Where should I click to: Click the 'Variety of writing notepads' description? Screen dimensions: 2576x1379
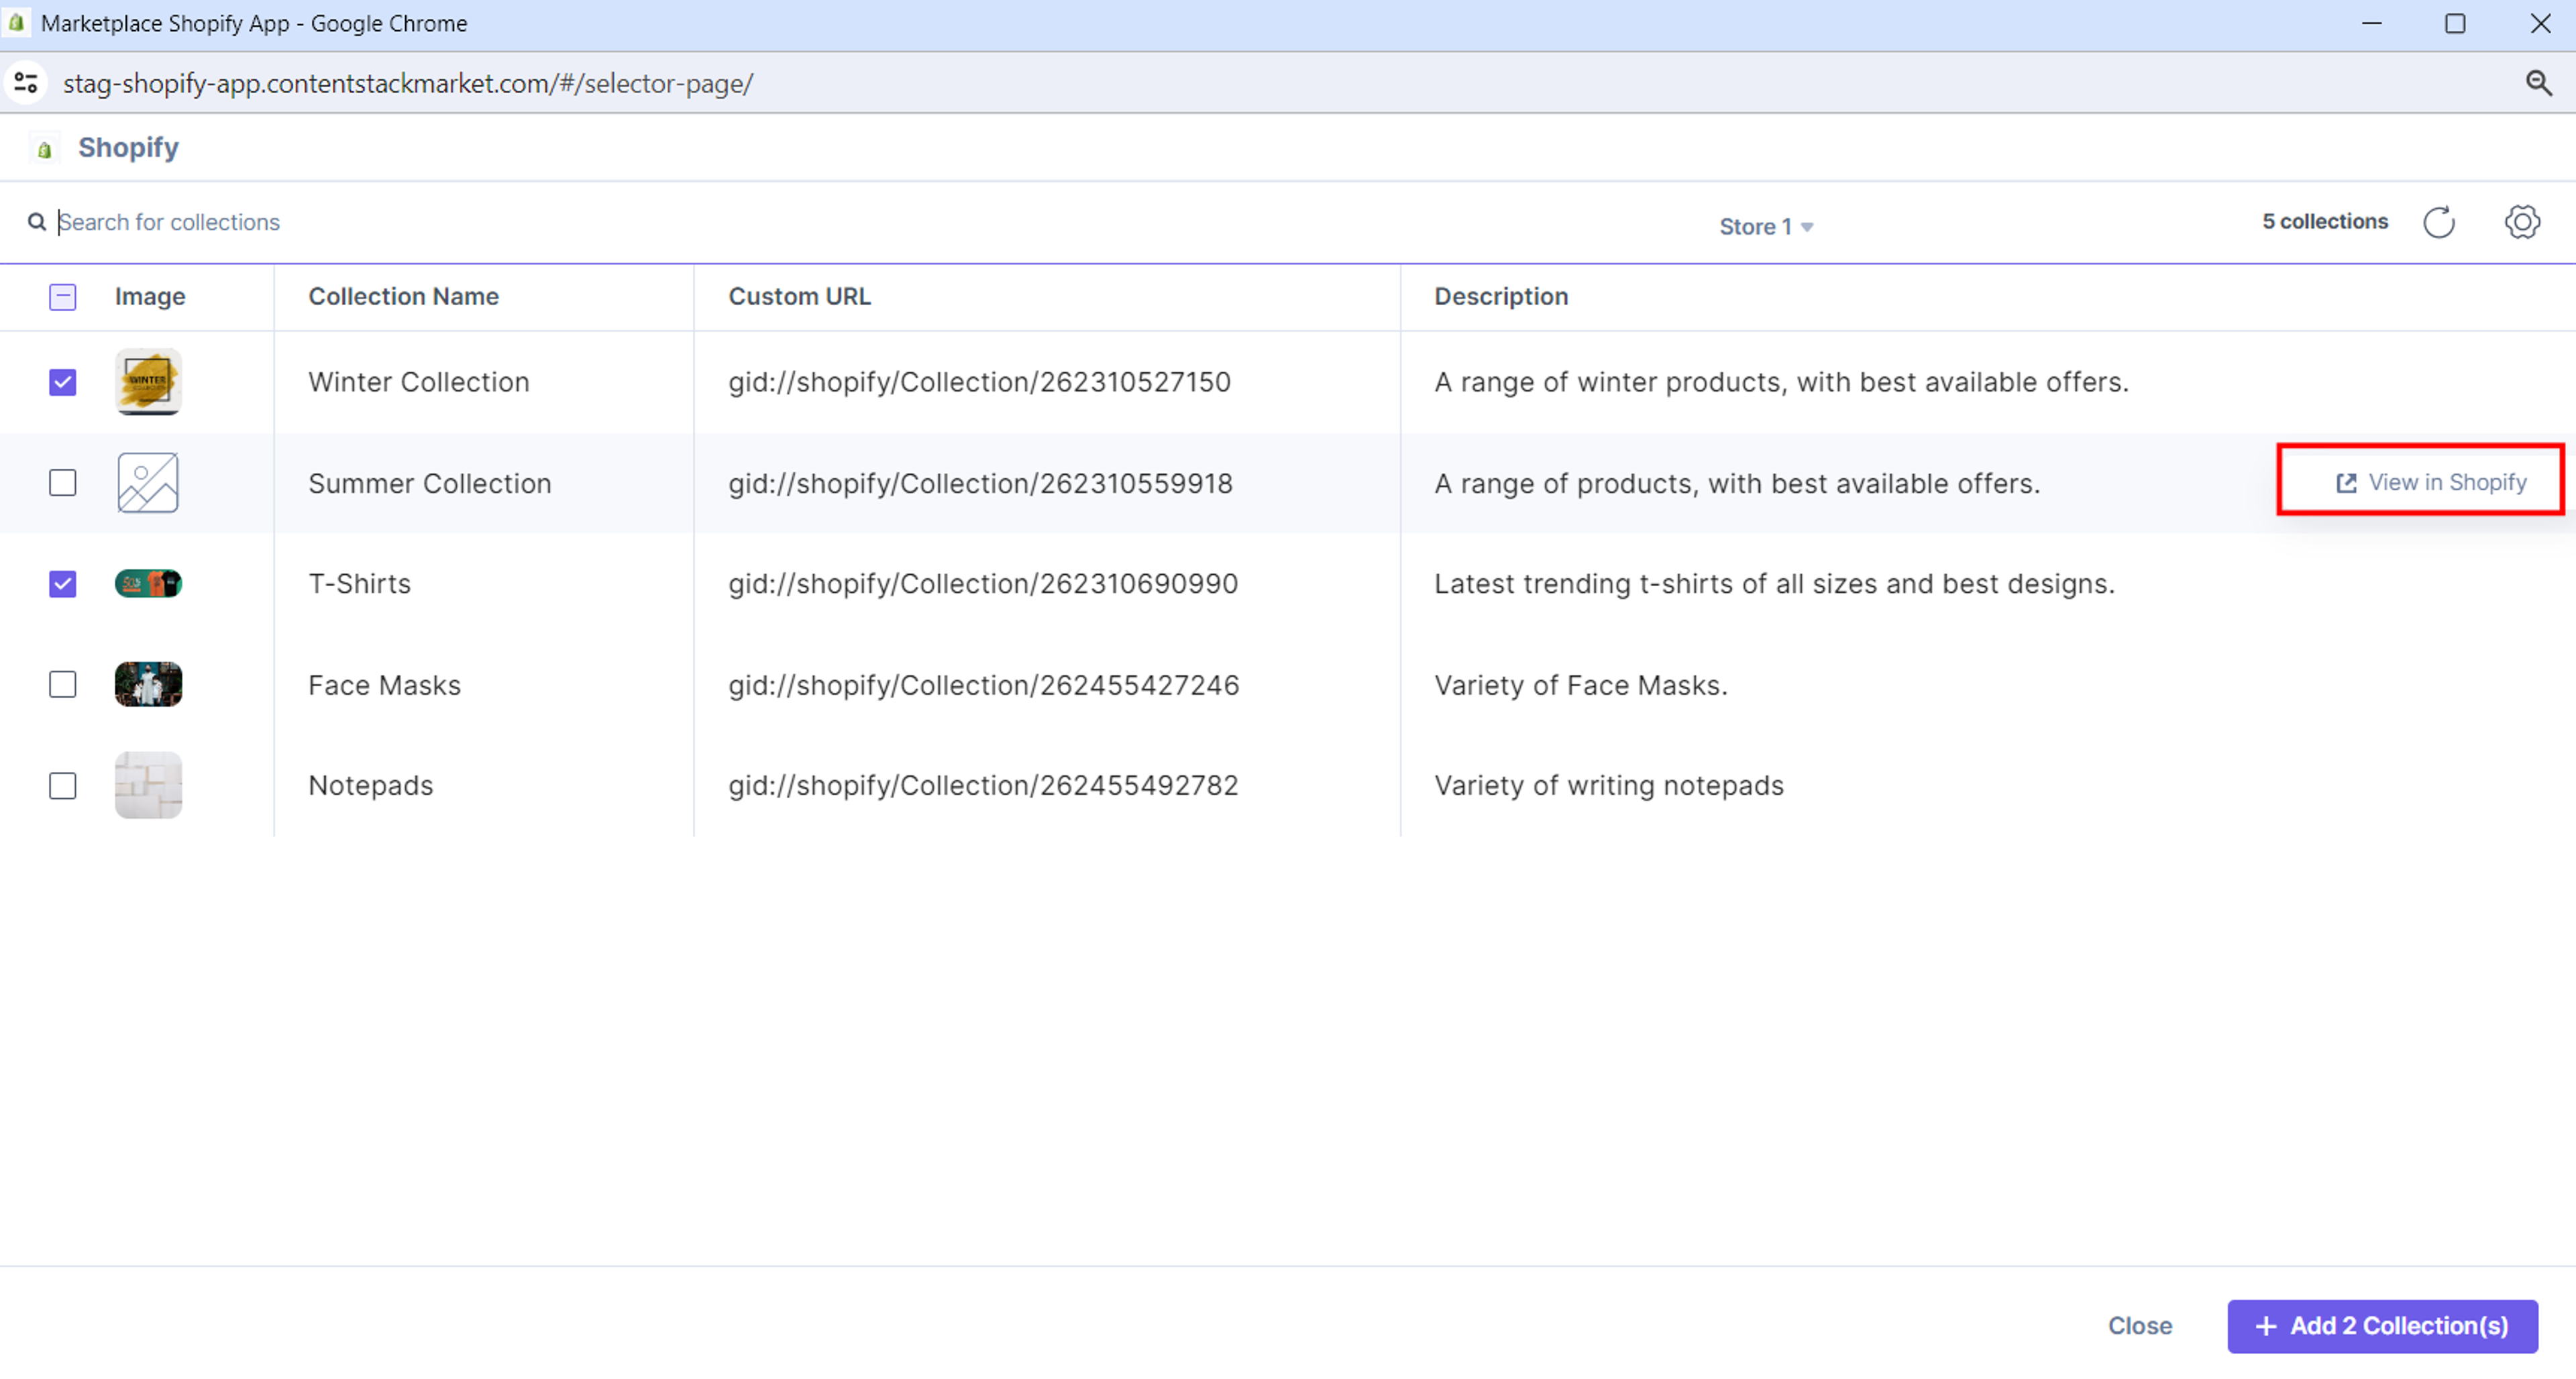1608,786
